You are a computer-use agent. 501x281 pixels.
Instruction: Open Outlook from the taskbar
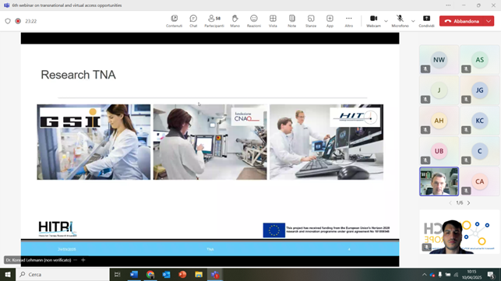pos(166,274)
